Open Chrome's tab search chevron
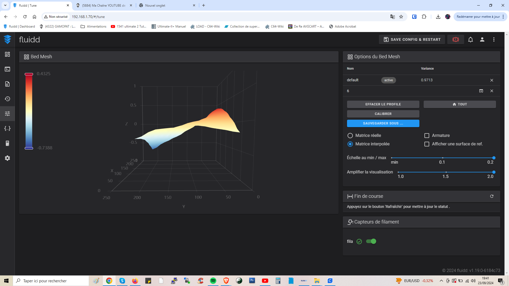Viewport: 509px width, 286px height. point(5,5)
